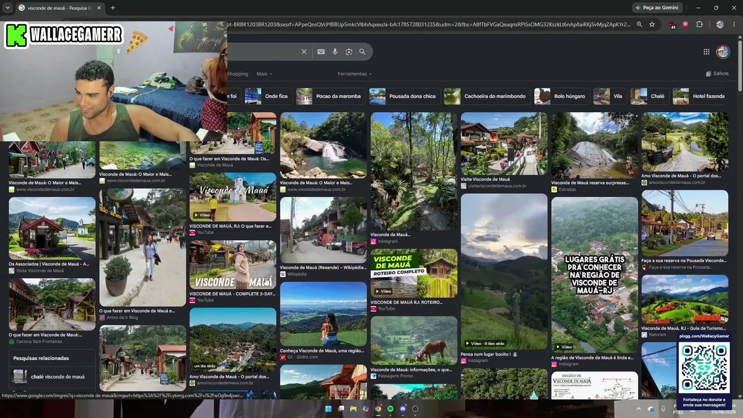This screenshot has height=418, width=743.
Task: Open the on-screen keyboard input tool
Action: (x=321, y=52)
